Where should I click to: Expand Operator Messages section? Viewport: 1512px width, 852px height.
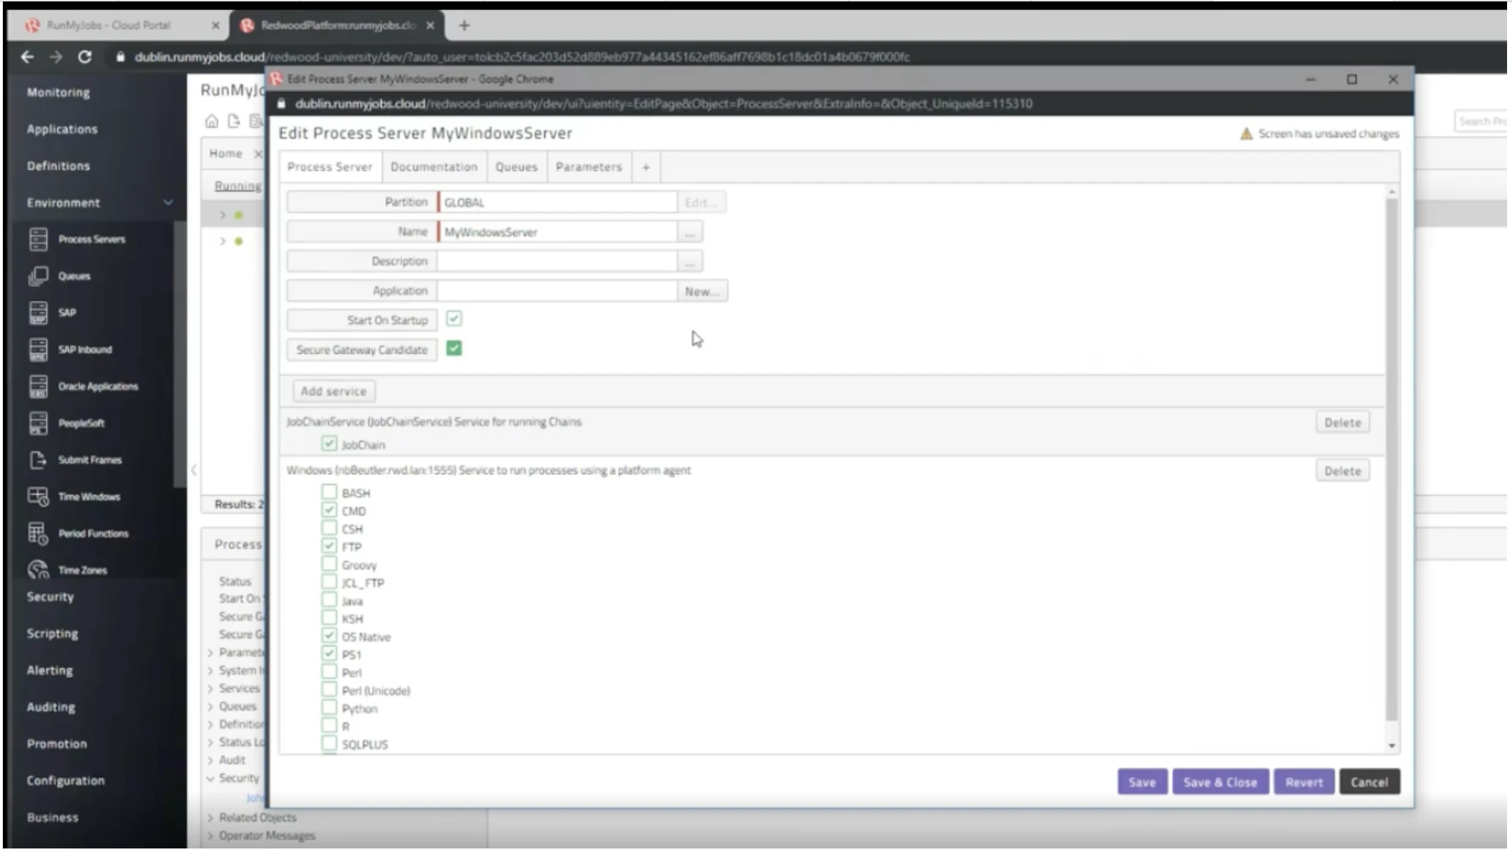pos(210,836)
